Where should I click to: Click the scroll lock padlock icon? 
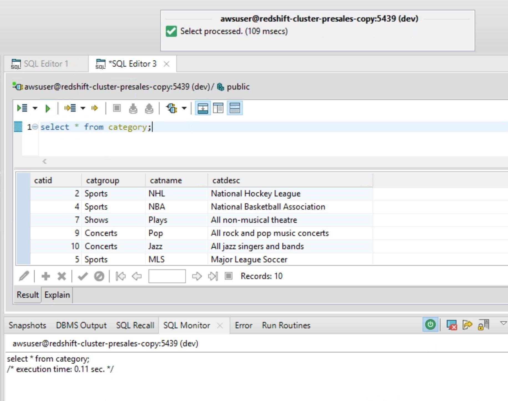(x=483, y=325)
